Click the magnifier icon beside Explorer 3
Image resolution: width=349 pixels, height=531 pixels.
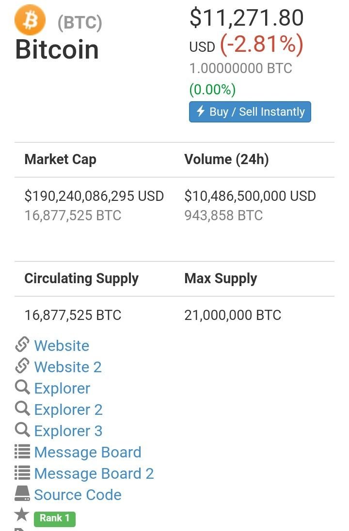point(22,430)
